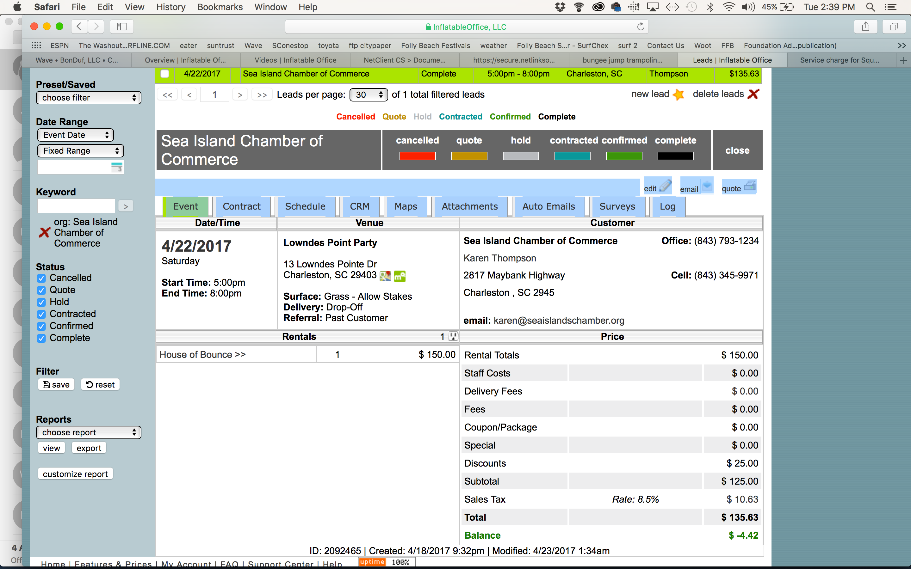This screenshot has height=569, width=911.
Task: Open the date range calendar icon
Action: pyautogui.click(x=117, y=167)
